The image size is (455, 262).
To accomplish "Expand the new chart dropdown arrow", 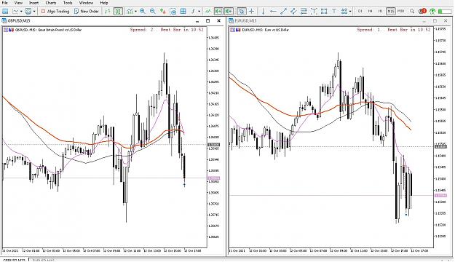I will tap(21, 12).
